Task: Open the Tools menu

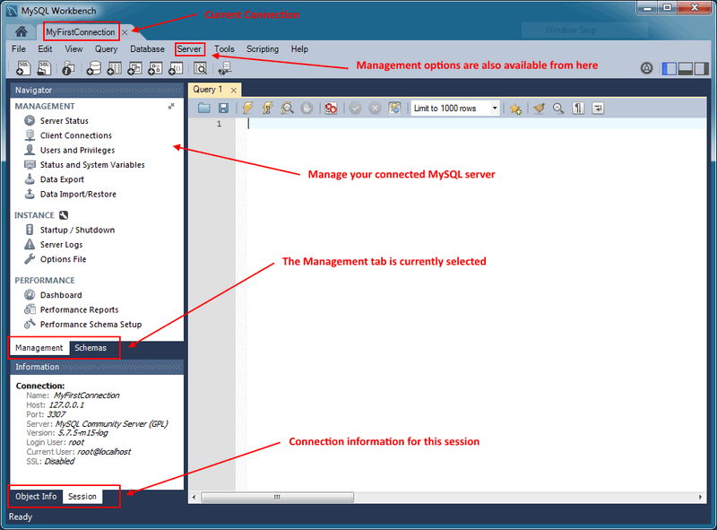Action: [224, 49]
